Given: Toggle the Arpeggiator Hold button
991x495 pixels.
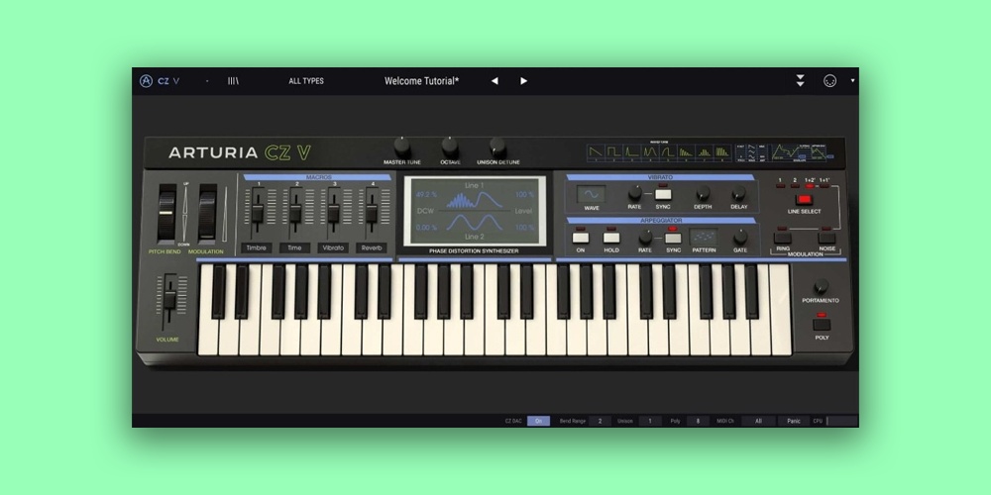Looking at the screenshot, I should tap(611, 238).
